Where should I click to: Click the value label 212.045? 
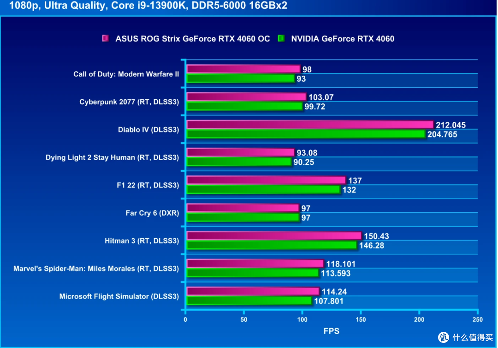[x=451, y=125]
